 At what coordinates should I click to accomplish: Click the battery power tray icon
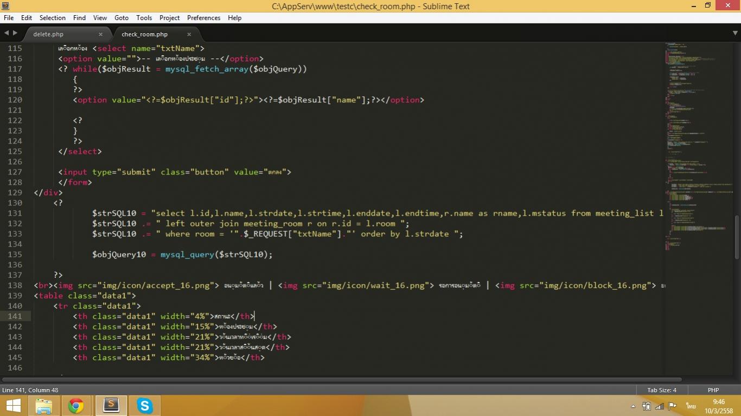click(647, 406)
